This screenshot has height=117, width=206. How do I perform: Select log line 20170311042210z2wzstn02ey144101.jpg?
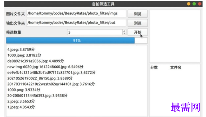point(51,84)
